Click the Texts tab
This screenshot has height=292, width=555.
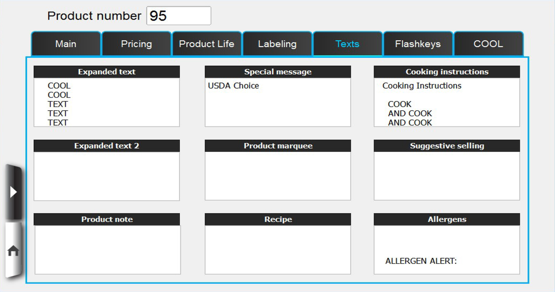pyautogui.click(x=347, y=44)
